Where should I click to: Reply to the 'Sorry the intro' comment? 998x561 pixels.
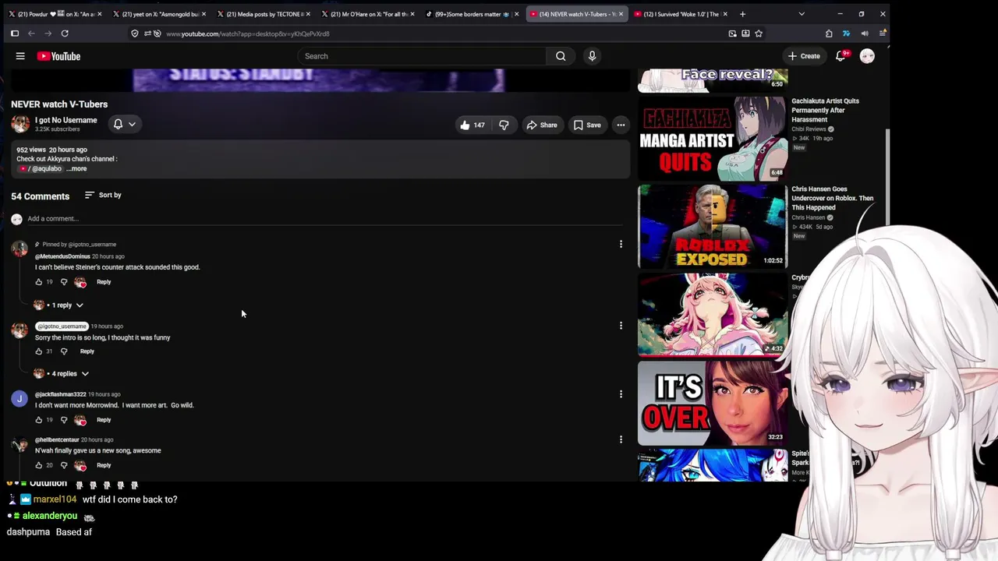[87, 351]
